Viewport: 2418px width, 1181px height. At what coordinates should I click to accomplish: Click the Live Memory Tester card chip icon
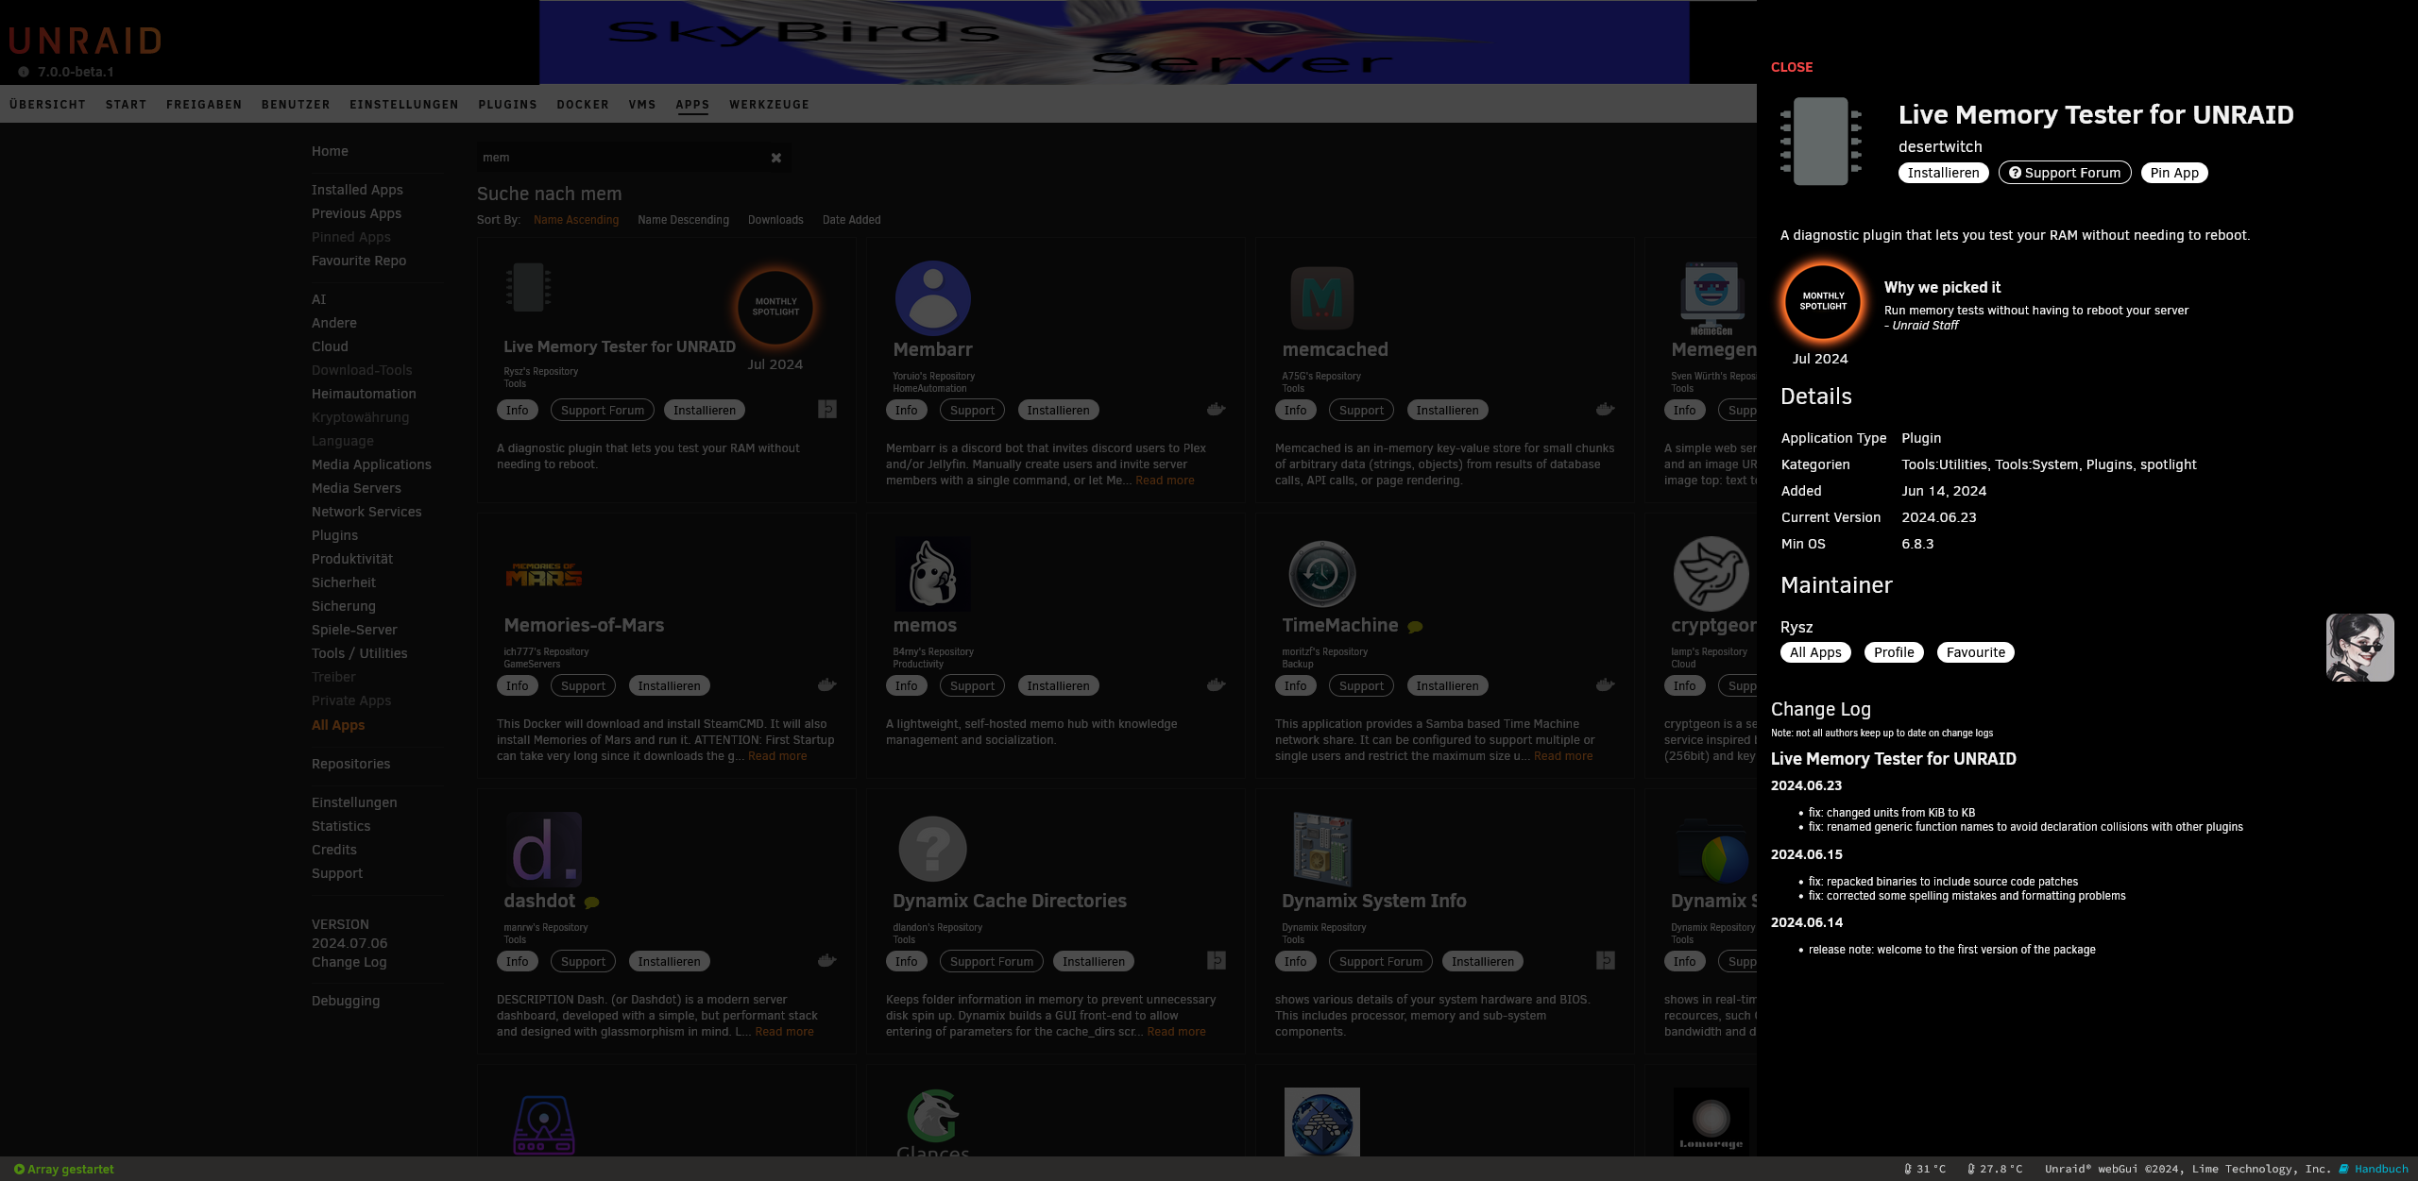(528, 287)
